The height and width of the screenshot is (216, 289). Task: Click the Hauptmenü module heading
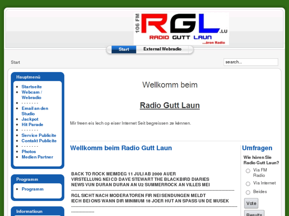coord(28,77)
